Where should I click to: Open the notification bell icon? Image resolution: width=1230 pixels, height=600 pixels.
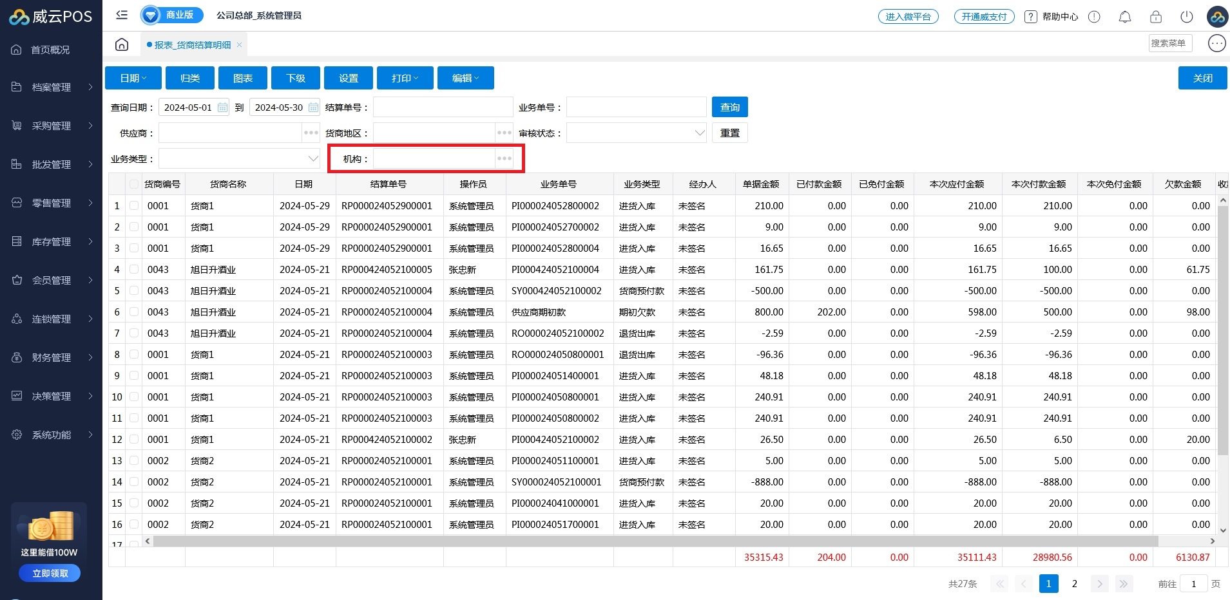pos(1124,17)
